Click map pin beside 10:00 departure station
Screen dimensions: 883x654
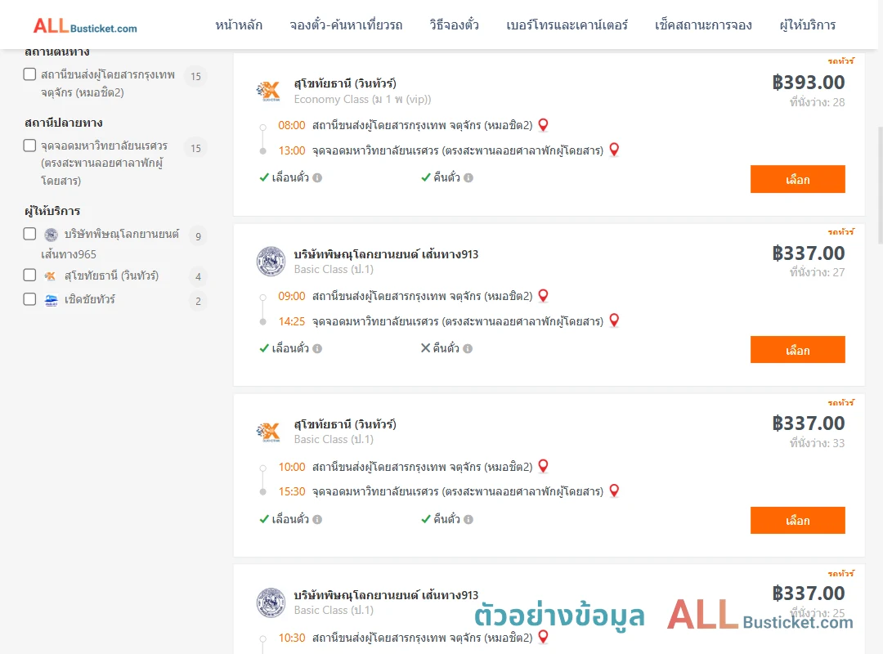pyautogui.click(x=544, y=467)
